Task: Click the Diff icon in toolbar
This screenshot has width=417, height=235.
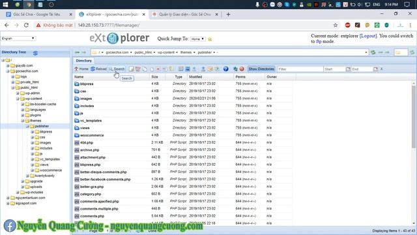Action: [188, 69]
